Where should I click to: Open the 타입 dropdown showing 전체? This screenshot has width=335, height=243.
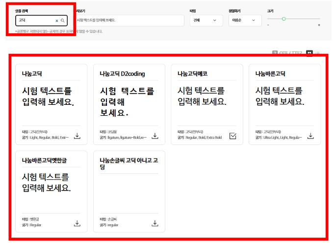[206, 21]
